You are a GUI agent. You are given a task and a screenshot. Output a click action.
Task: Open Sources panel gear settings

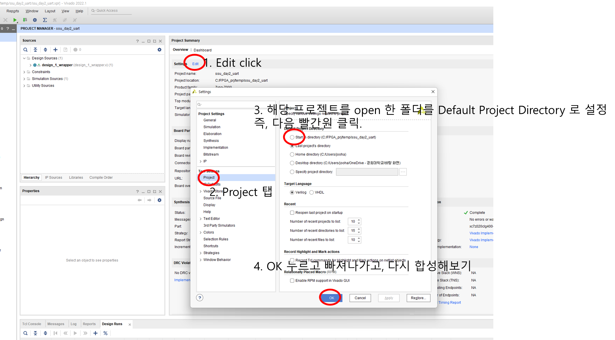[x=160, y=50]
